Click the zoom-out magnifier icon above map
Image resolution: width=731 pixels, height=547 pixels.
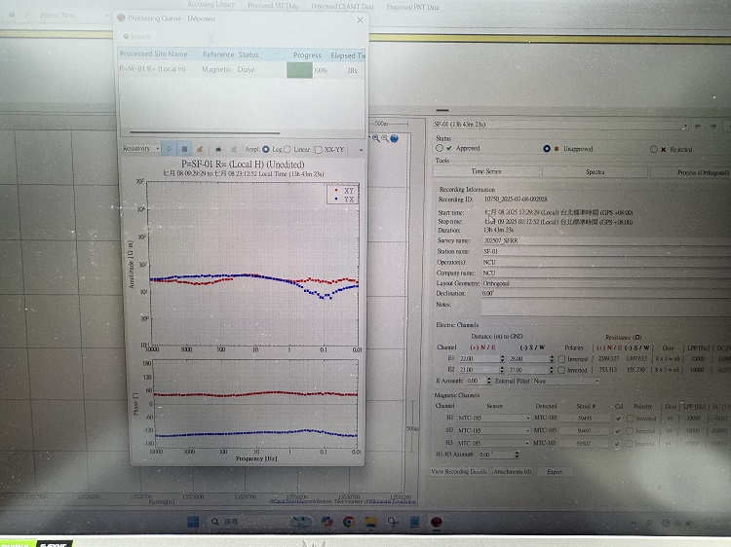click(384, 138)
